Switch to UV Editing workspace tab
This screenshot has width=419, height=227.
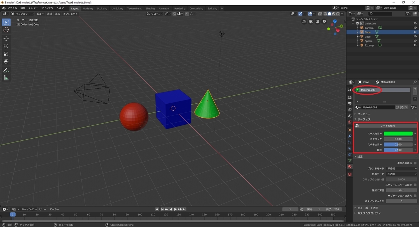(x=117, y=8)
